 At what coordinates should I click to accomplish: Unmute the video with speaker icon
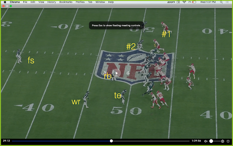point(206,141)
